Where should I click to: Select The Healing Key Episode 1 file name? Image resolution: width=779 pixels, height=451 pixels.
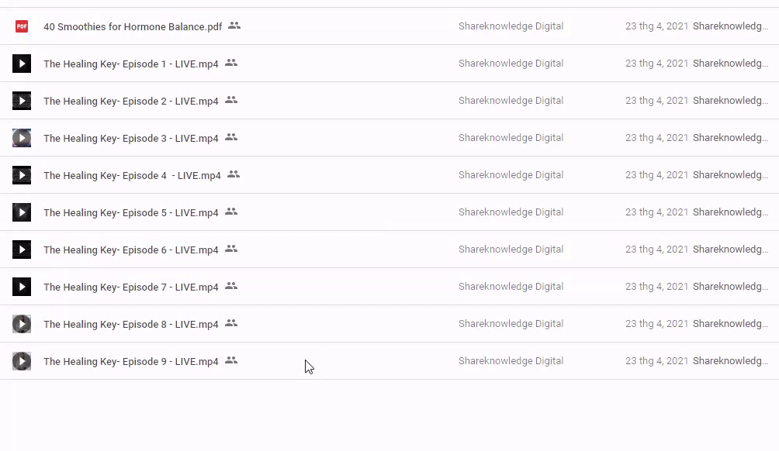(130, 64)
